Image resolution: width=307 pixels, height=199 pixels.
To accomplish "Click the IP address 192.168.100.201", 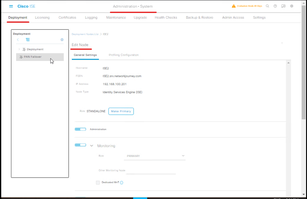I will 115,84.
